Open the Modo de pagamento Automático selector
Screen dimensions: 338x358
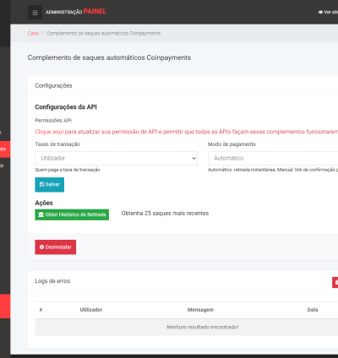click(273, 158)
